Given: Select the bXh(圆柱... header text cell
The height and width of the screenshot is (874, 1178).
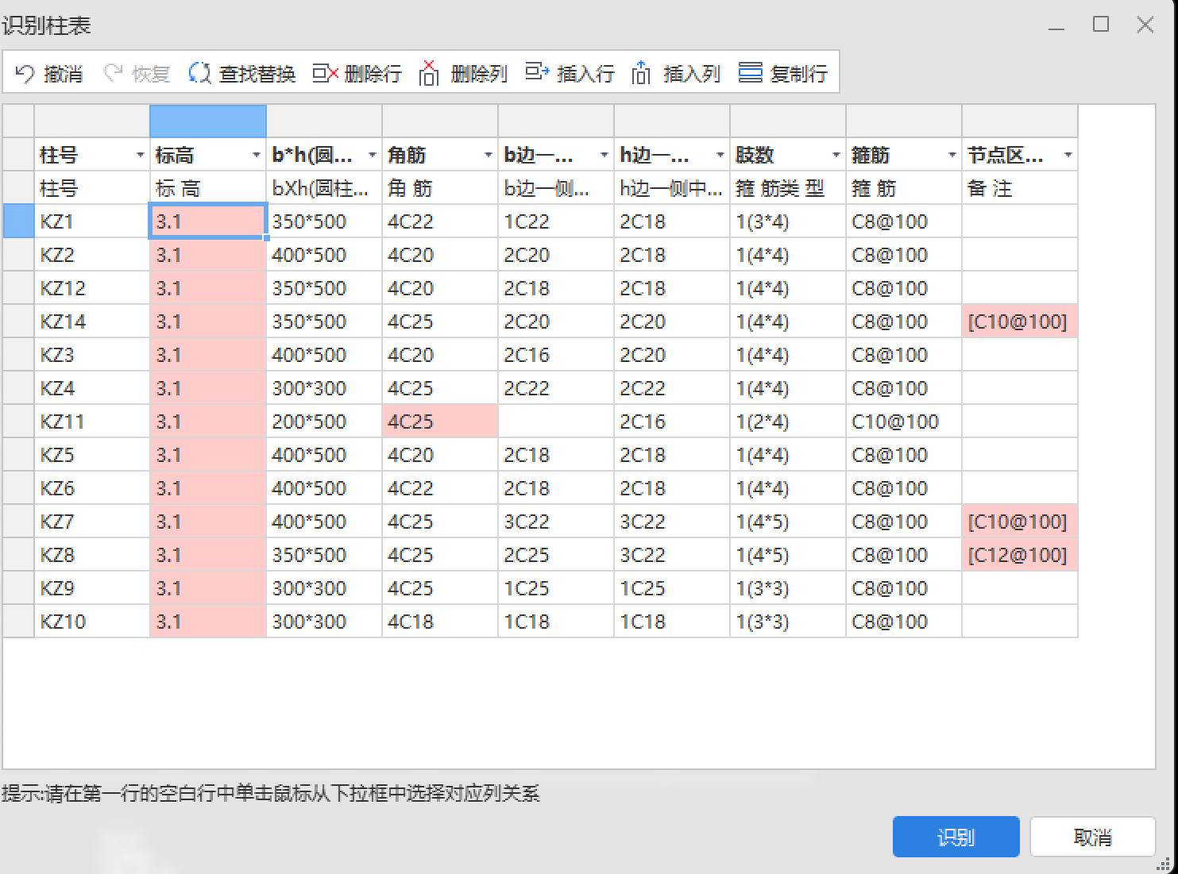Looking at the screenshot, I should tap(324, 188).
